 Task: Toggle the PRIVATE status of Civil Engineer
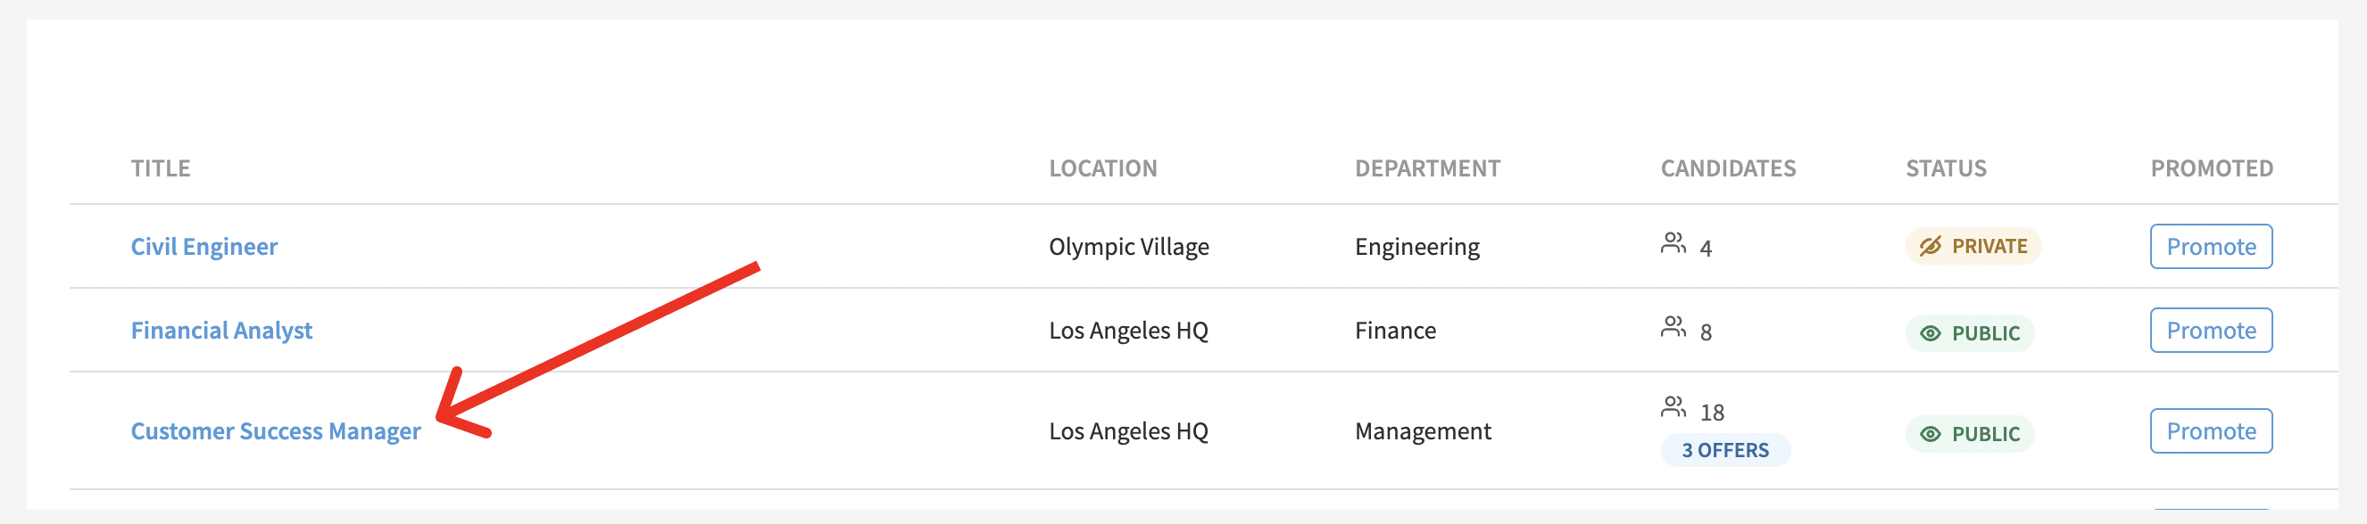(1972, 246)
